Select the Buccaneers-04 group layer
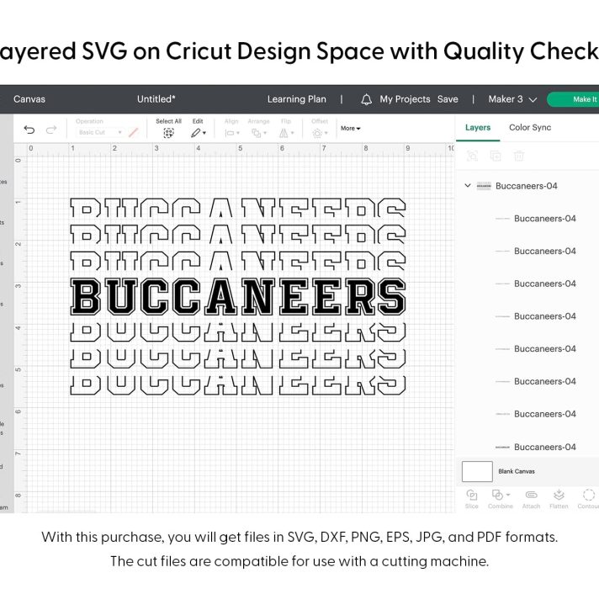The height and width of the screenshot is (599, 599). 527,186
